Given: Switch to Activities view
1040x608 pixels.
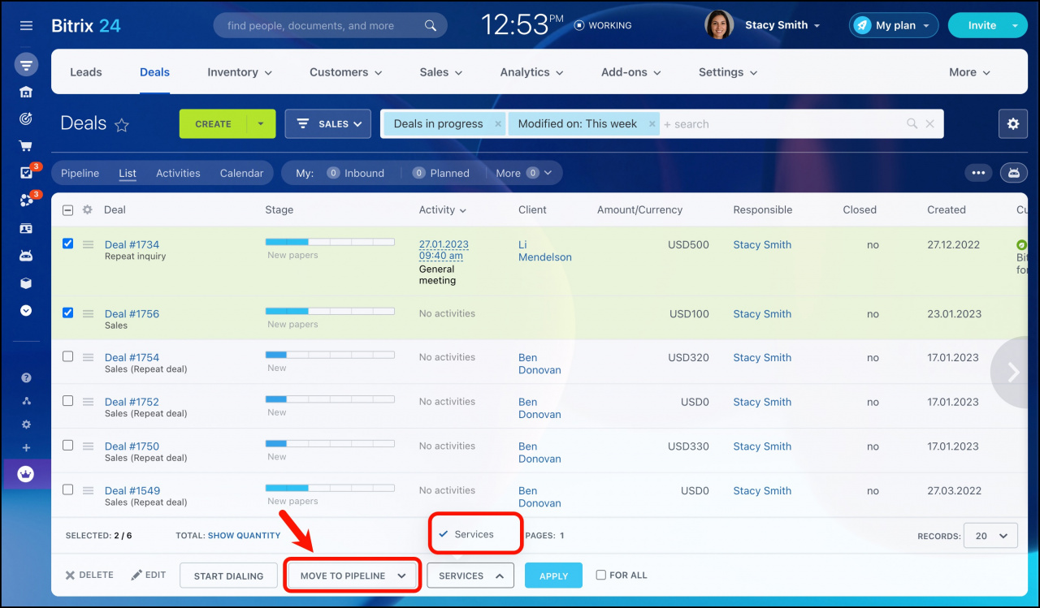Looking at the screenshot, I should (178, 173).
